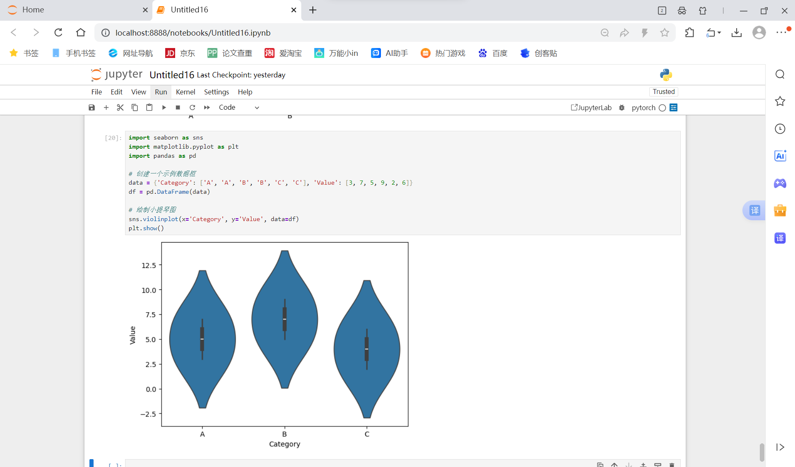Restart kernel and run all cells
Viewport: 795px width, 467px height.
click(207, 108)
